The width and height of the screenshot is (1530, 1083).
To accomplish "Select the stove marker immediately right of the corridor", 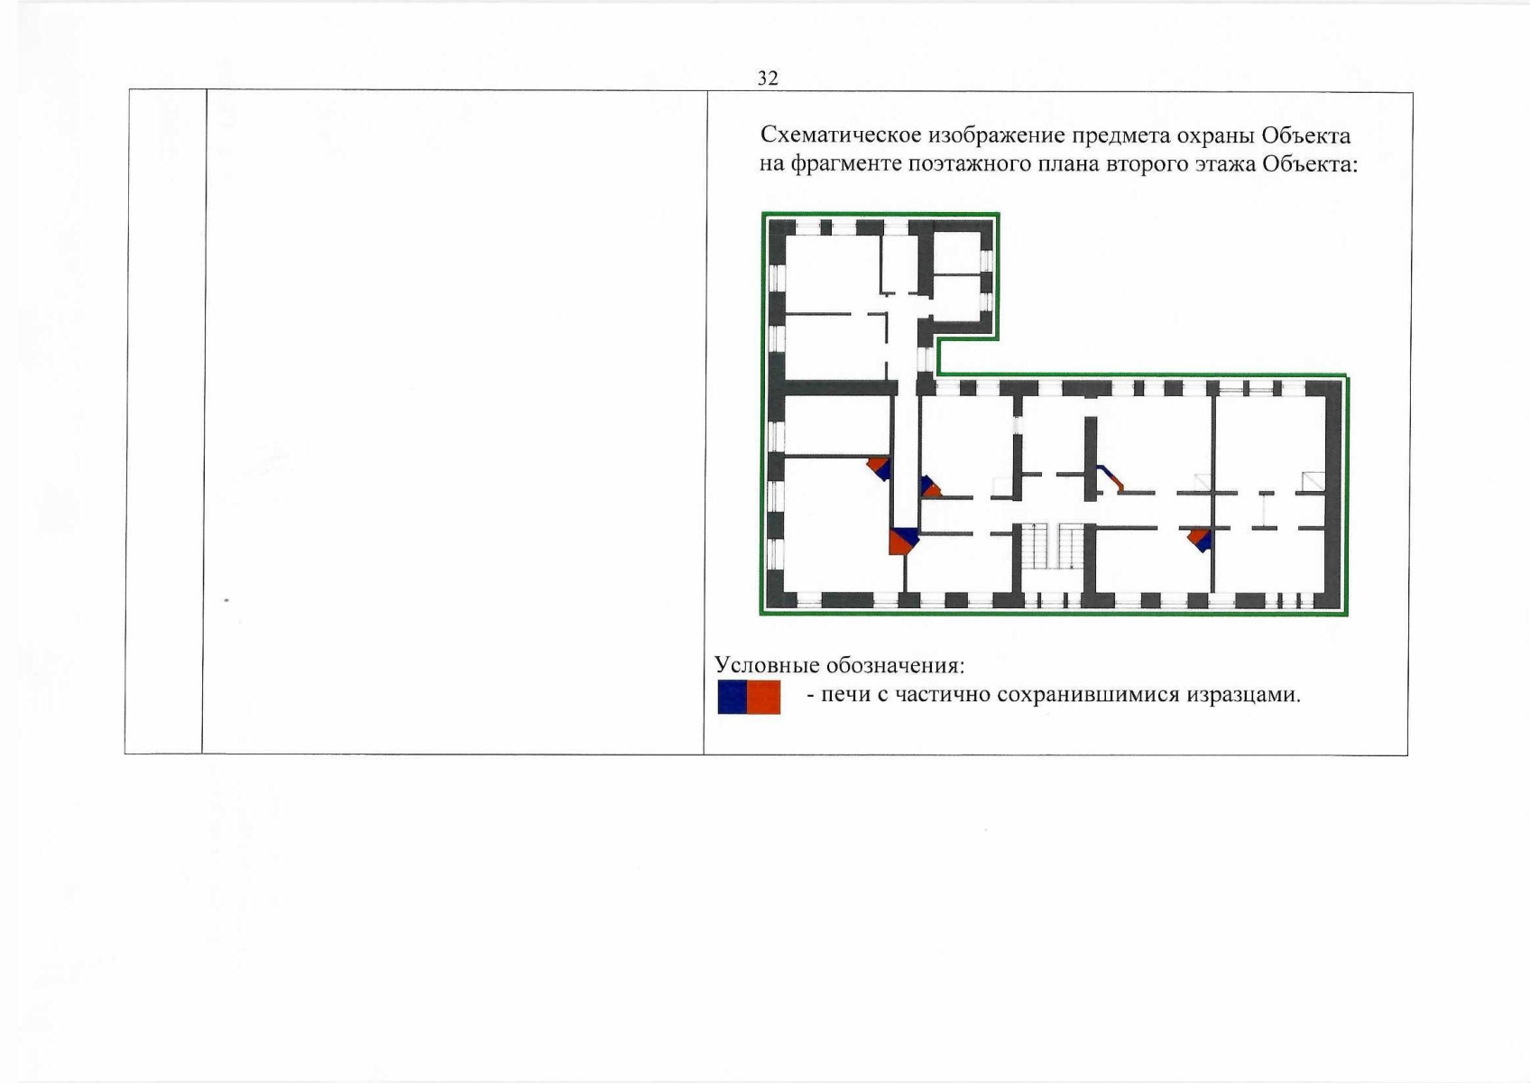I will click(930, 486).
